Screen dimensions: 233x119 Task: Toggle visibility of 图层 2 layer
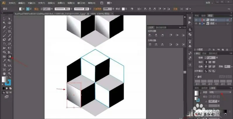pyautogui.click(x=196, y=20)
